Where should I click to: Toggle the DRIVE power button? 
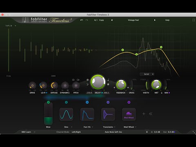pyautogui.click(x=32, y=85)
